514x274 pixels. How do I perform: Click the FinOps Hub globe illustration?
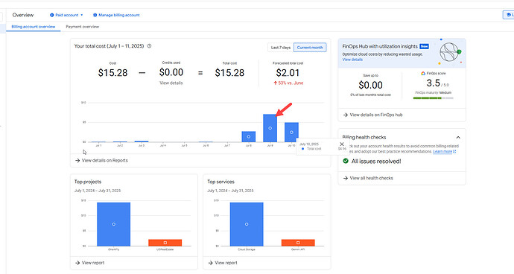(449, 52)
